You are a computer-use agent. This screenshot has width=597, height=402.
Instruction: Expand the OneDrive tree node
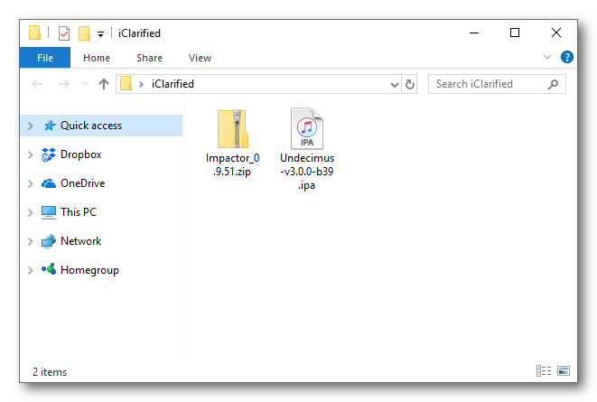pos(31,183)
